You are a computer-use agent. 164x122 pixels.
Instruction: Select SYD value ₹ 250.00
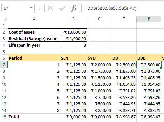[99, 110]
